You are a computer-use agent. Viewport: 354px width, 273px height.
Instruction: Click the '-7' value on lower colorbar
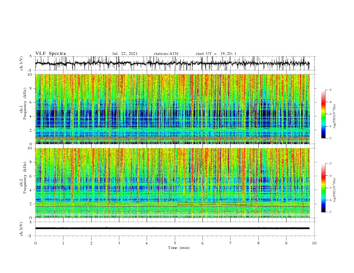[x=330, y=212]
